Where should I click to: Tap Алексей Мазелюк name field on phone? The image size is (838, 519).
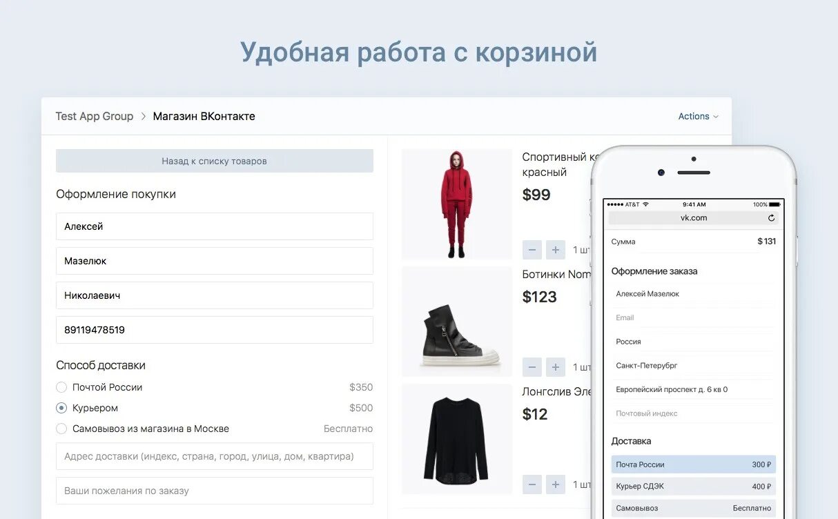tap(694, 294)
